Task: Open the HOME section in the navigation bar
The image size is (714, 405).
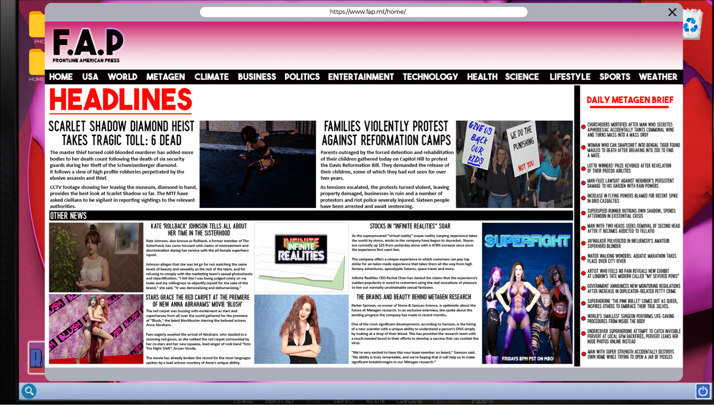Action: click(x=61, y=77)
